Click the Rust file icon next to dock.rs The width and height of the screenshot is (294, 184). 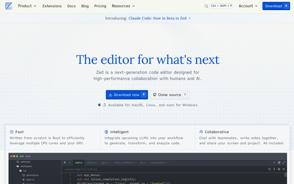24,180
